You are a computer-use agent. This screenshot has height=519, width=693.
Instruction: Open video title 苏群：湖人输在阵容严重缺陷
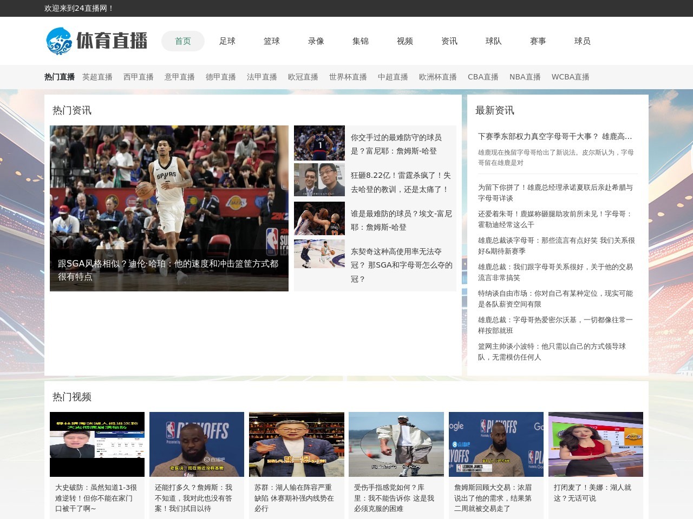tap(295, 498)
